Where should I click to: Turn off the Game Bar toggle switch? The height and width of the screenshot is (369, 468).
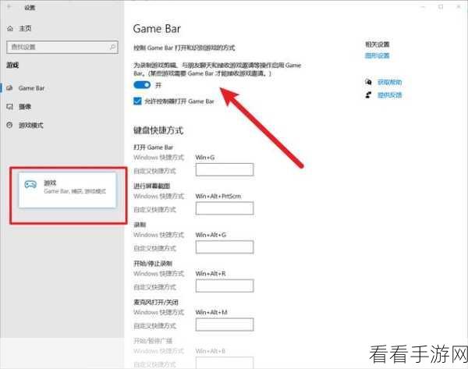pyautogui.click(x=142, y=85)
